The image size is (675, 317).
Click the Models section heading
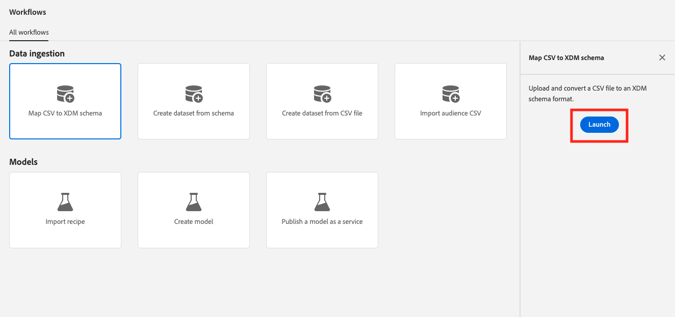click(23, 162)
